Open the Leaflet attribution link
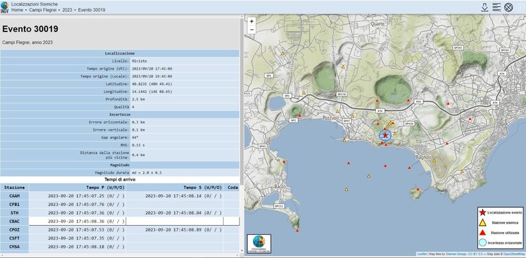 [422, 255]
